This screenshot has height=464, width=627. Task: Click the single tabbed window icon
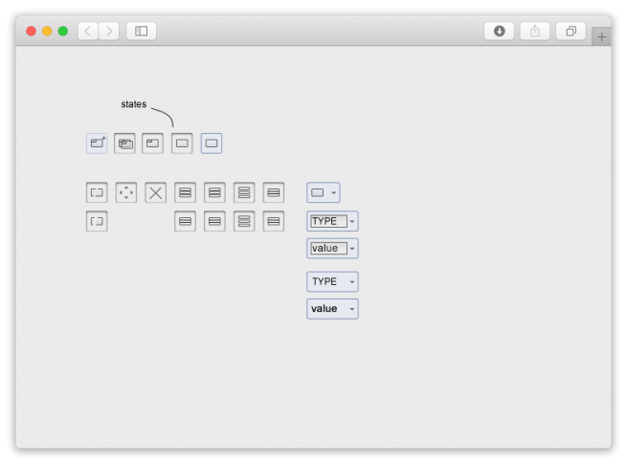[x=153, y=144]
